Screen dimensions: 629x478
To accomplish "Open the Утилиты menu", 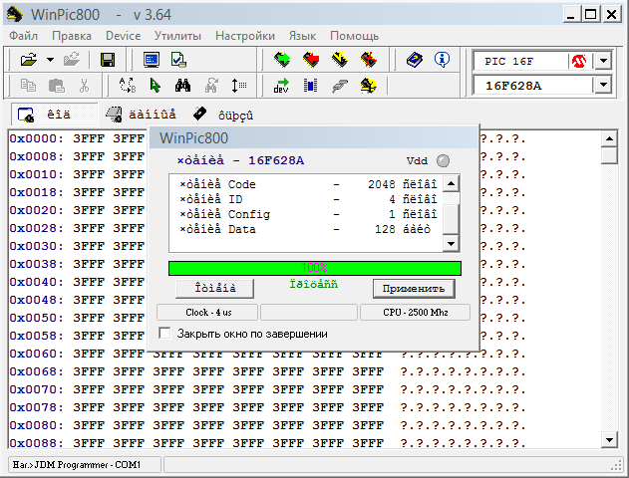I will [177, 36].
